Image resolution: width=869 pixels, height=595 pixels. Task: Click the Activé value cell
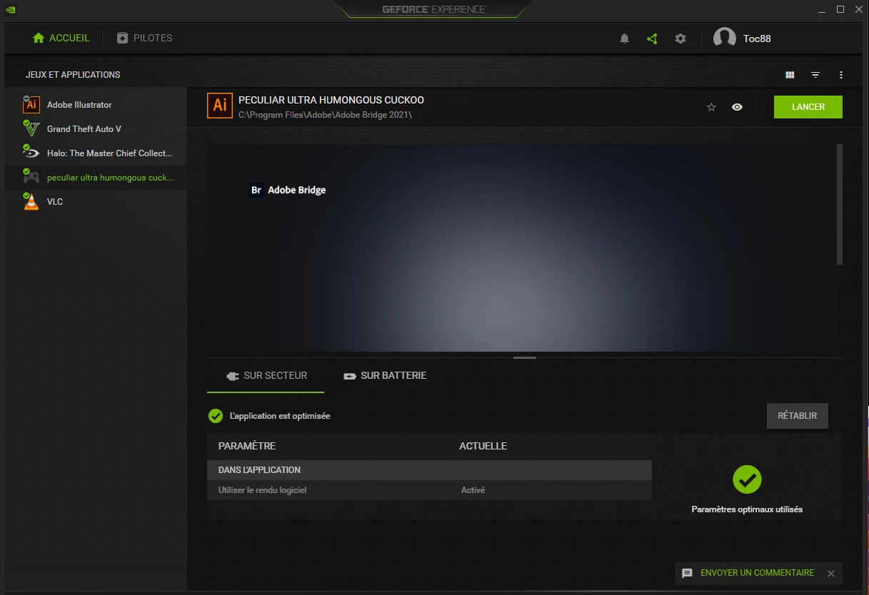(x=473, y=491)
